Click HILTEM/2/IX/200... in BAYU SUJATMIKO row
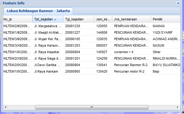 [x=17, y=65]
